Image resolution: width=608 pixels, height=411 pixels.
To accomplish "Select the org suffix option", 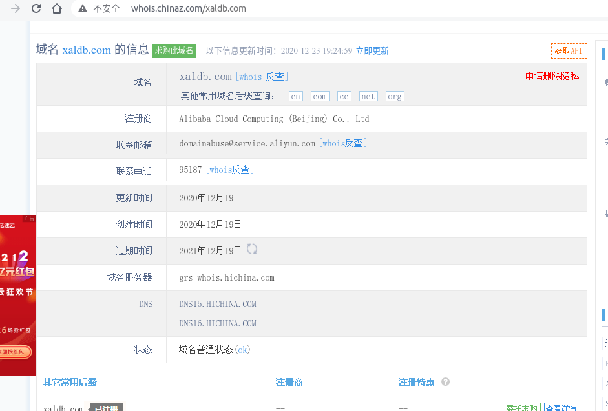I will point(395,96).
